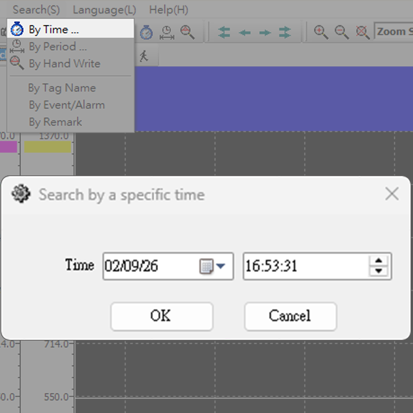The height and width of the screenshot is (413, 413).
Task: Click the zoom out magnifier icon
Action: [342, 32]
